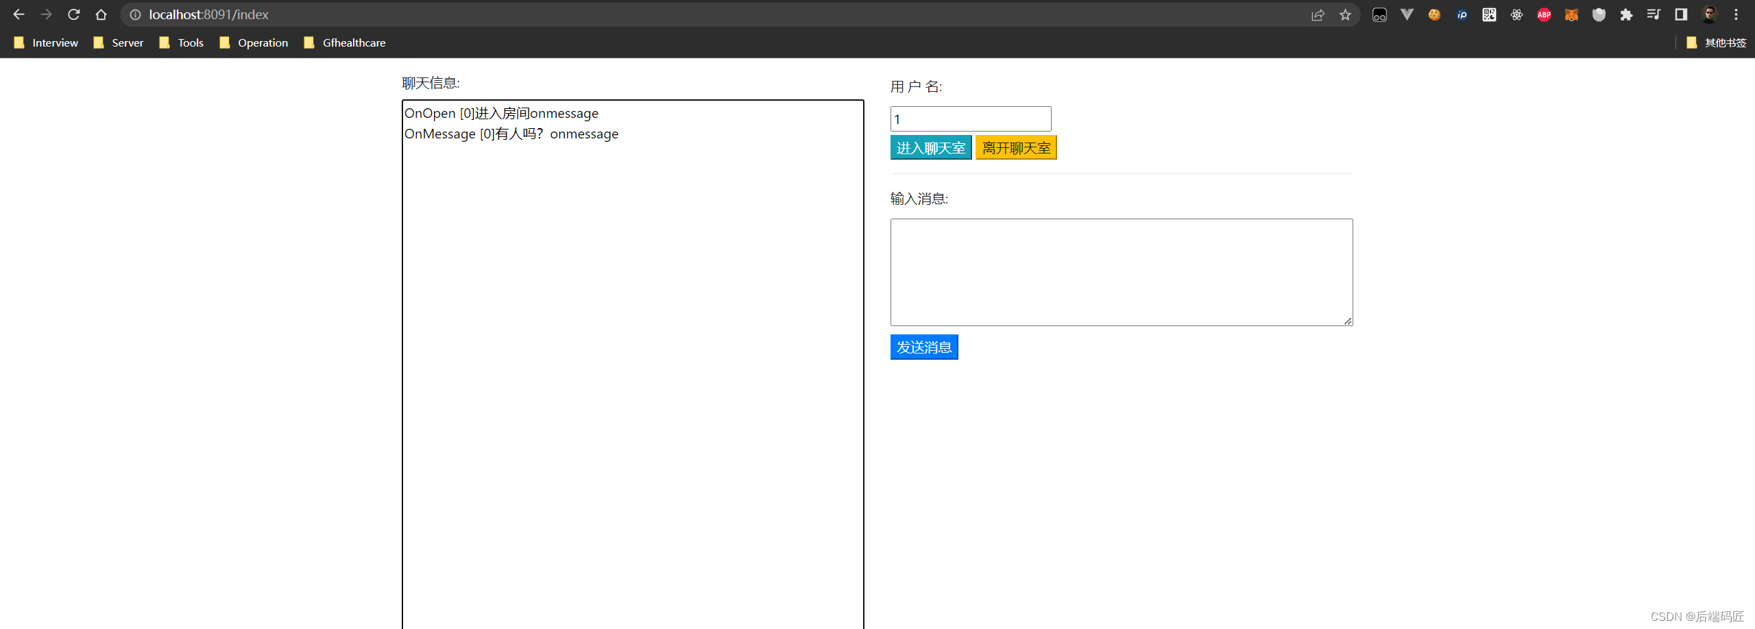The width and height of the screenshot is (1755, 629).
Task: Open the user profile avatar
Action: (x=1709, y=14)
